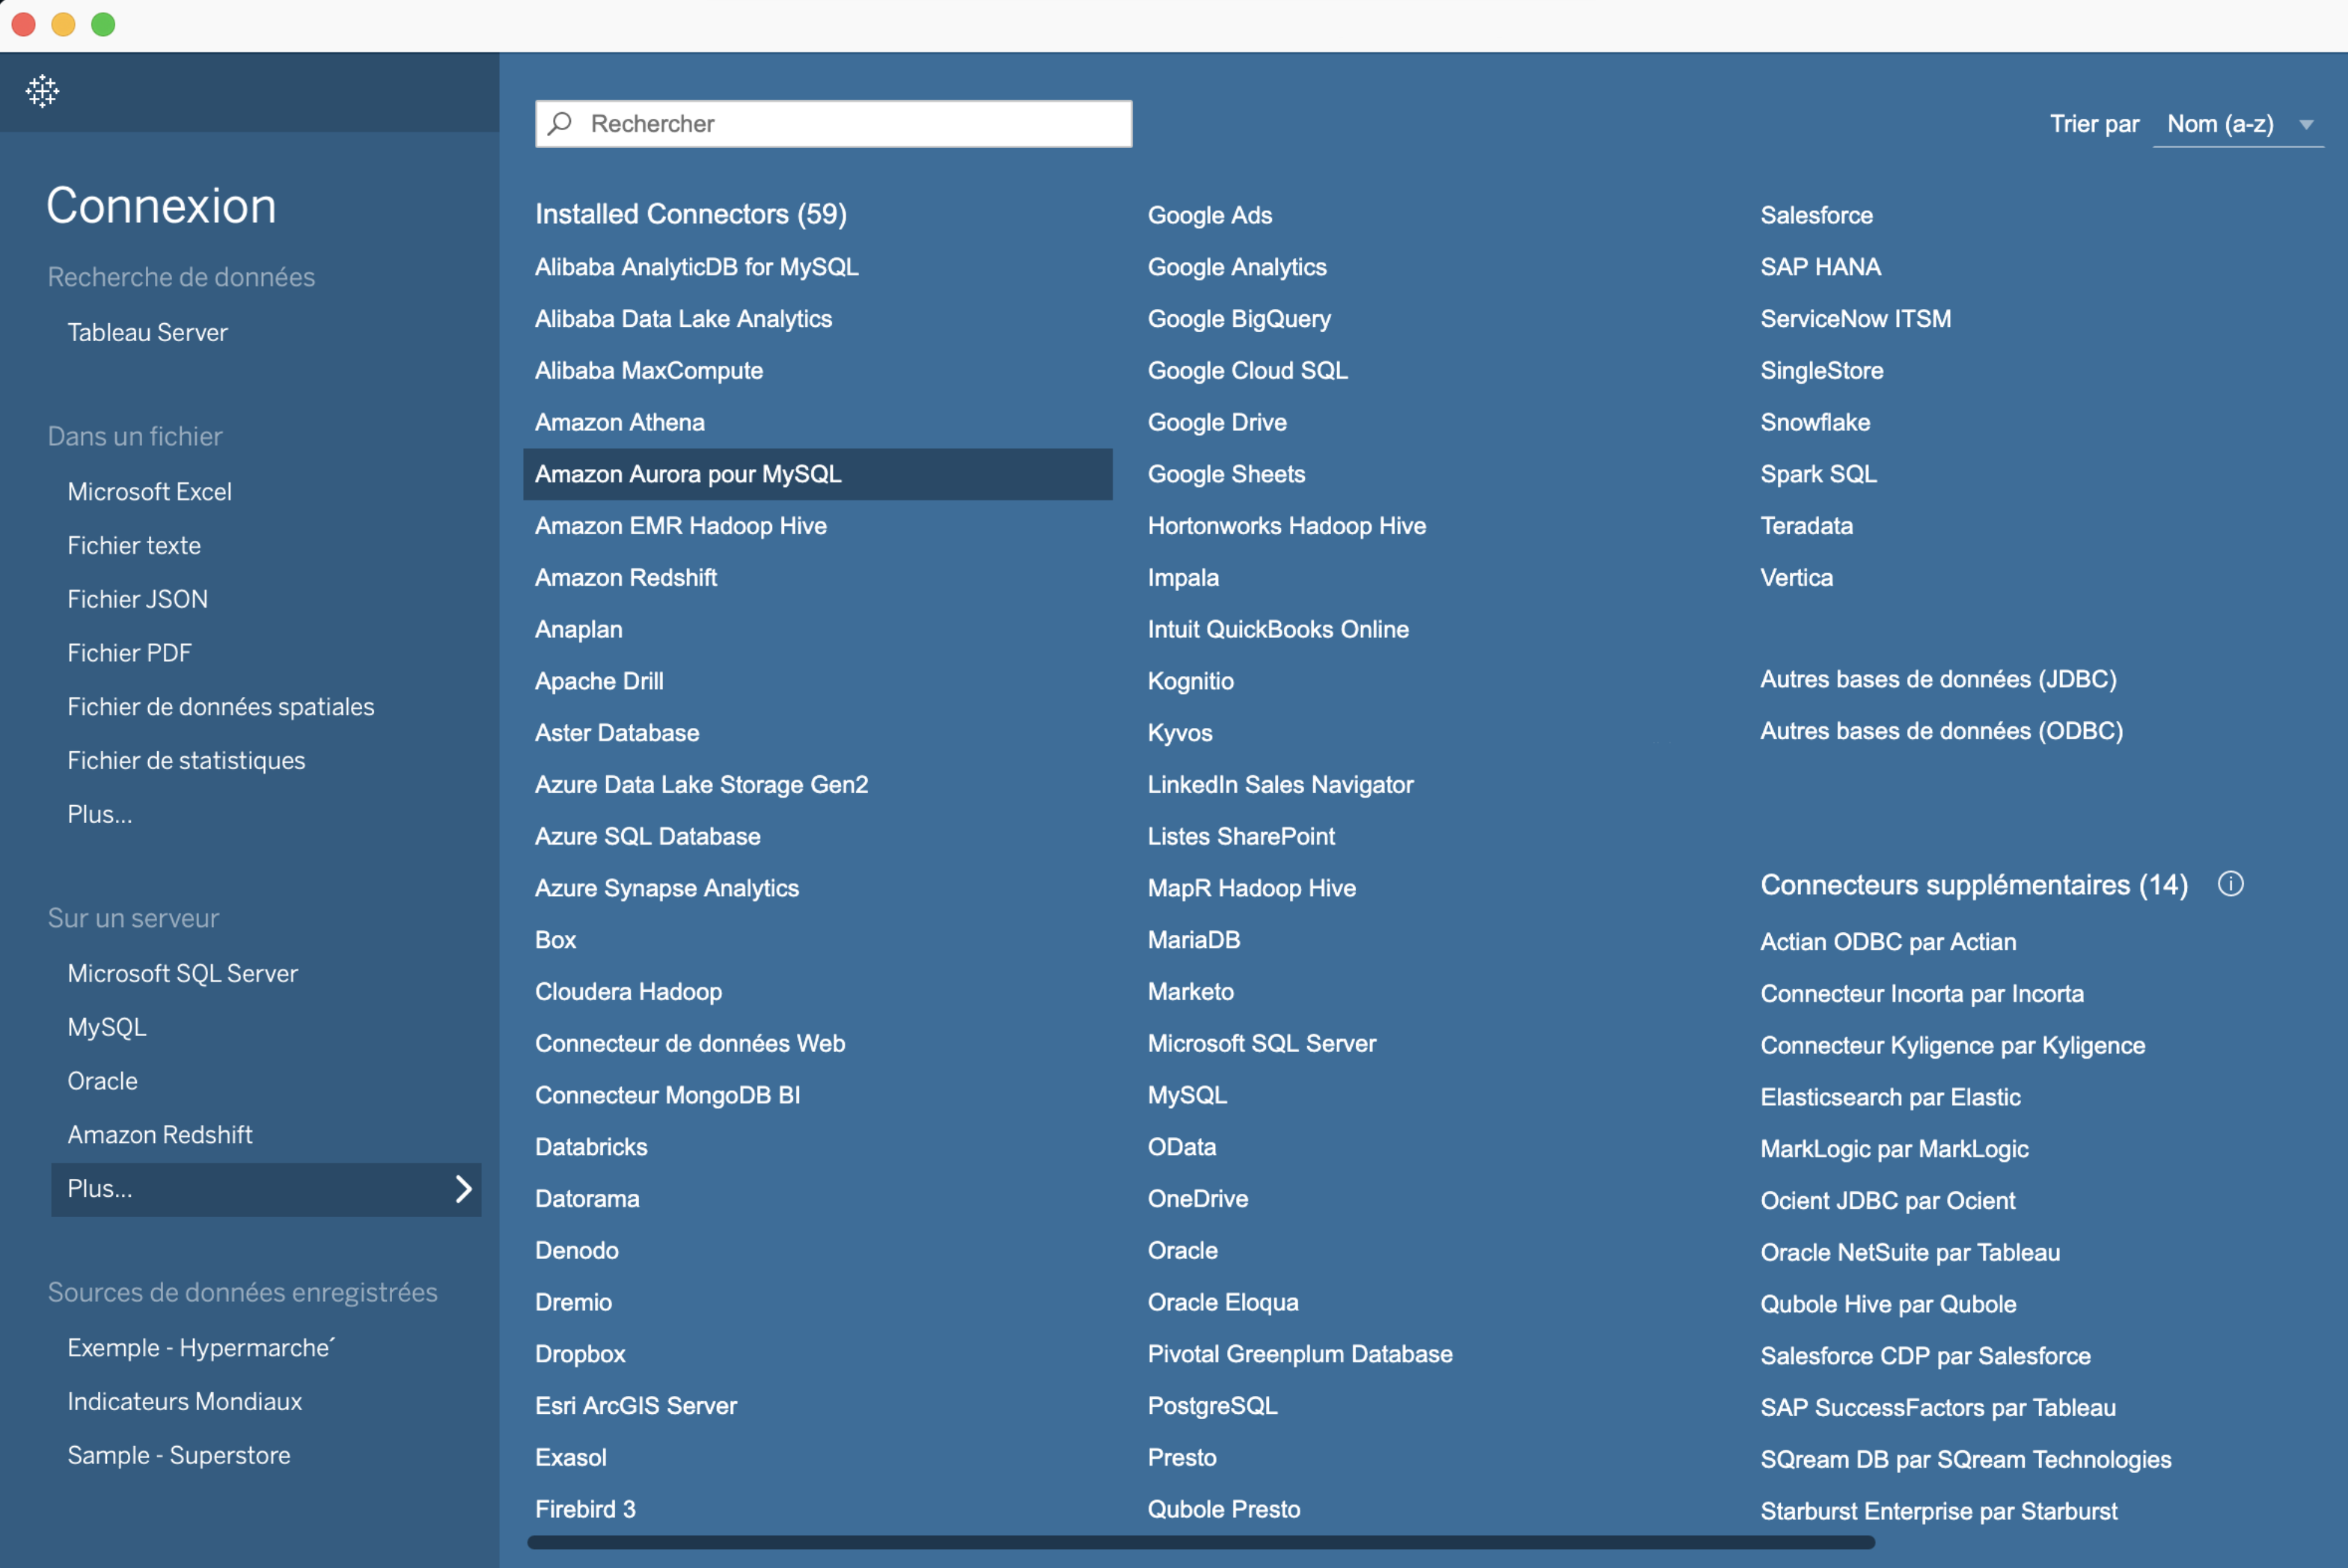The width and height of the screenshot is (2348, 1568).
Task: Choose Oracle in the sidebar server list
Action: tap(102, 1081)
